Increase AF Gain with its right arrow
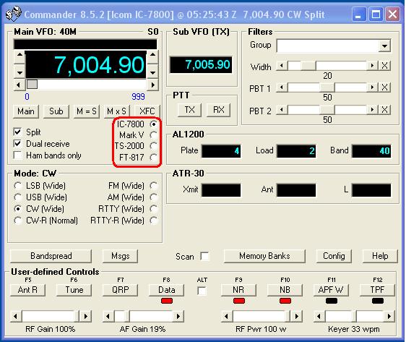The width and height of the screenshot is (406, 342). coord(178,317)
